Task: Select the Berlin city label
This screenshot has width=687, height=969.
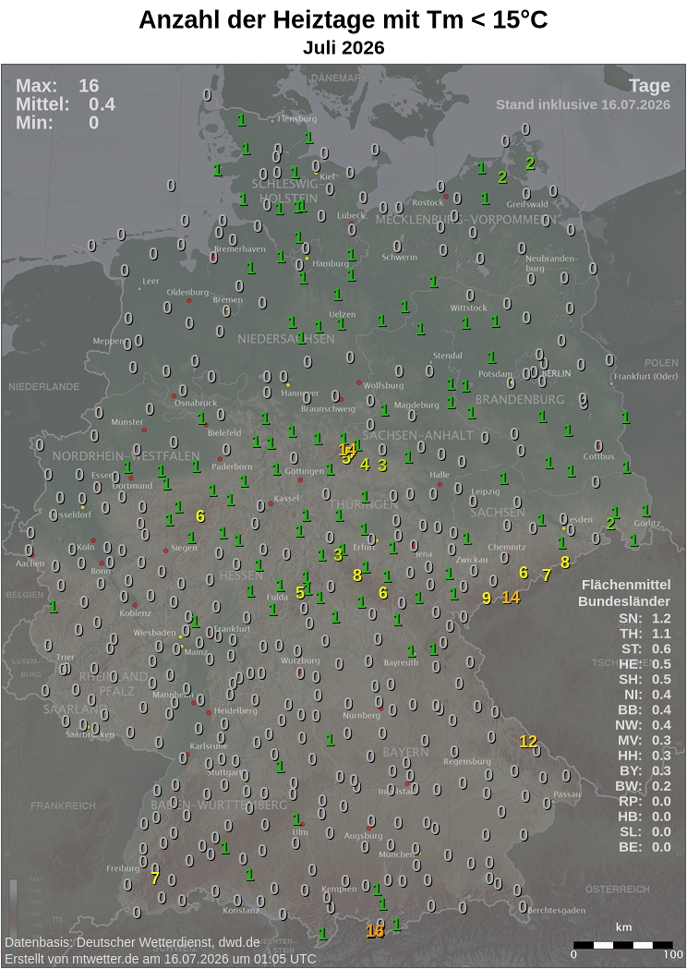Action: 554,374
